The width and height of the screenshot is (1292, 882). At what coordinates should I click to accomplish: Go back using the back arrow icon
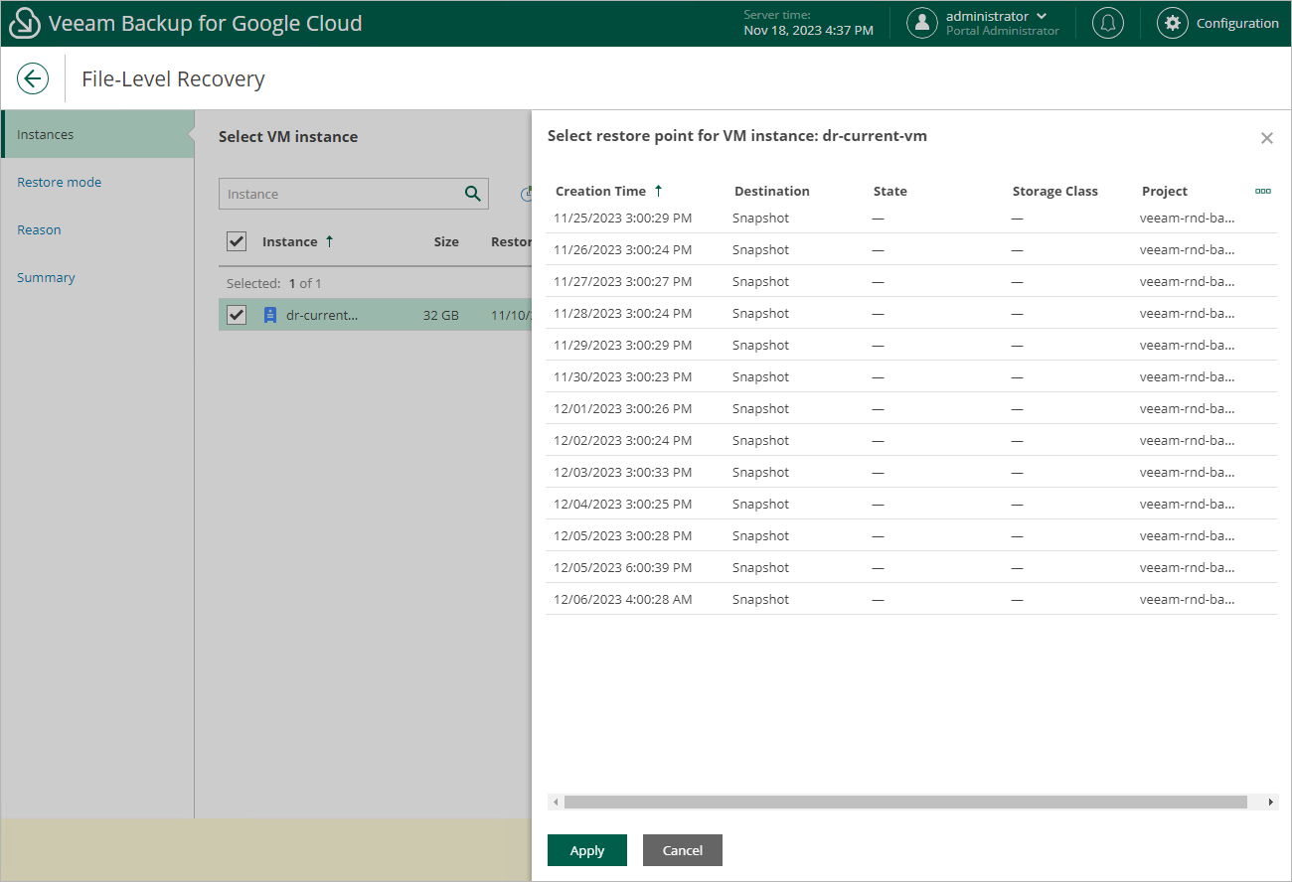(33, 79)
